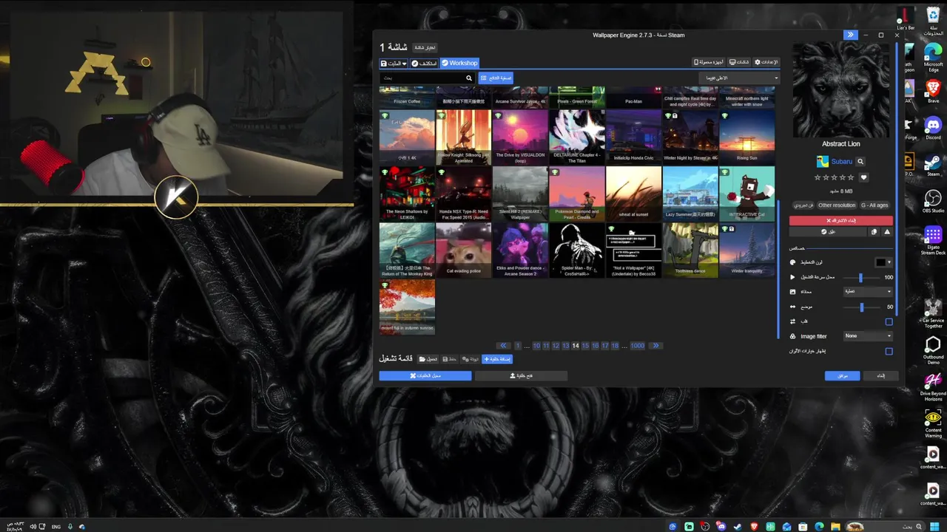
Task: Open OBS Studio desktop shortcut
Action: click(x=933, y=202)
